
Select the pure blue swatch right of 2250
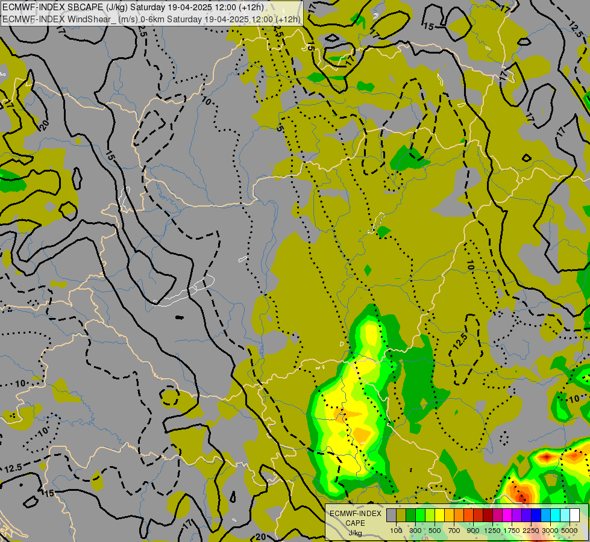536,516
